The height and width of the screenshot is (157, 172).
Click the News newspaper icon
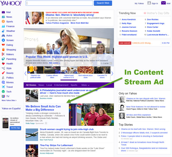coord(3,17)
